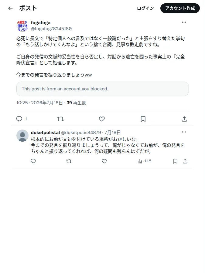Image resolution: width=205 pixels, height=273 pixels.
Task: Bookmark duketpolistal's reply
Action: tap(175, 161)
